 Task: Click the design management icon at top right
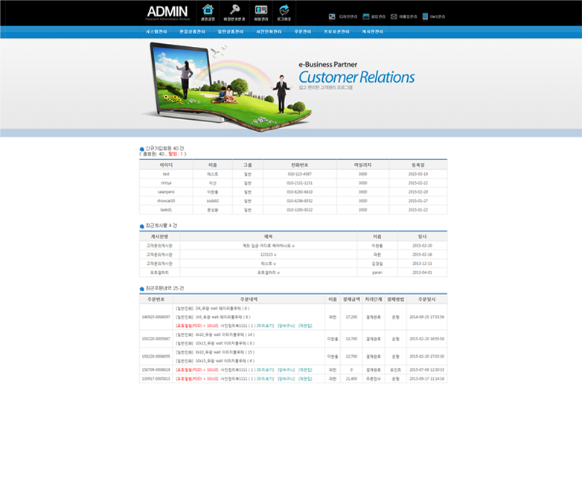332,16
